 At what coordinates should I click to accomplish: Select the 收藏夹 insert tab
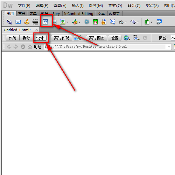(115, 14)
